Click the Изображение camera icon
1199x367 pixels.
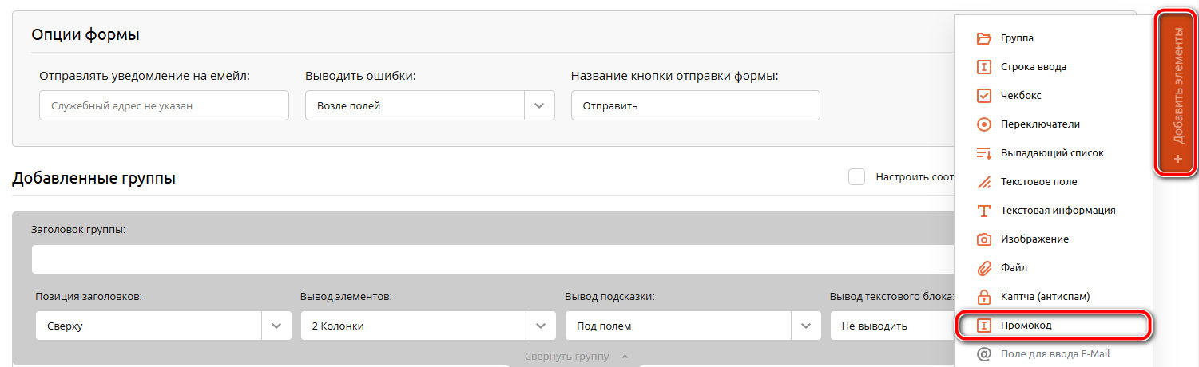click(x=984, y=239)
